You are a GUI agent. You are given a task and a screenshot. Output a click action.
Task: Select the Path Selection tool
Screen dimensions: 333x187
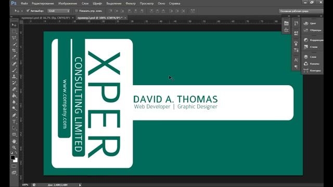pos(14,128)
